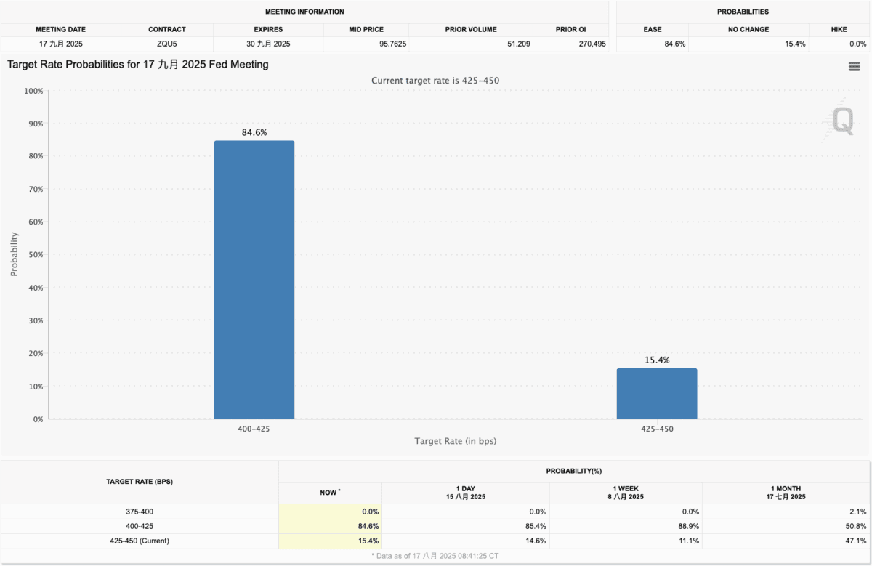The width and height of the screenshot is (872, 566).
Task: Select the MID PRICE column header
Action: [366, 30]
